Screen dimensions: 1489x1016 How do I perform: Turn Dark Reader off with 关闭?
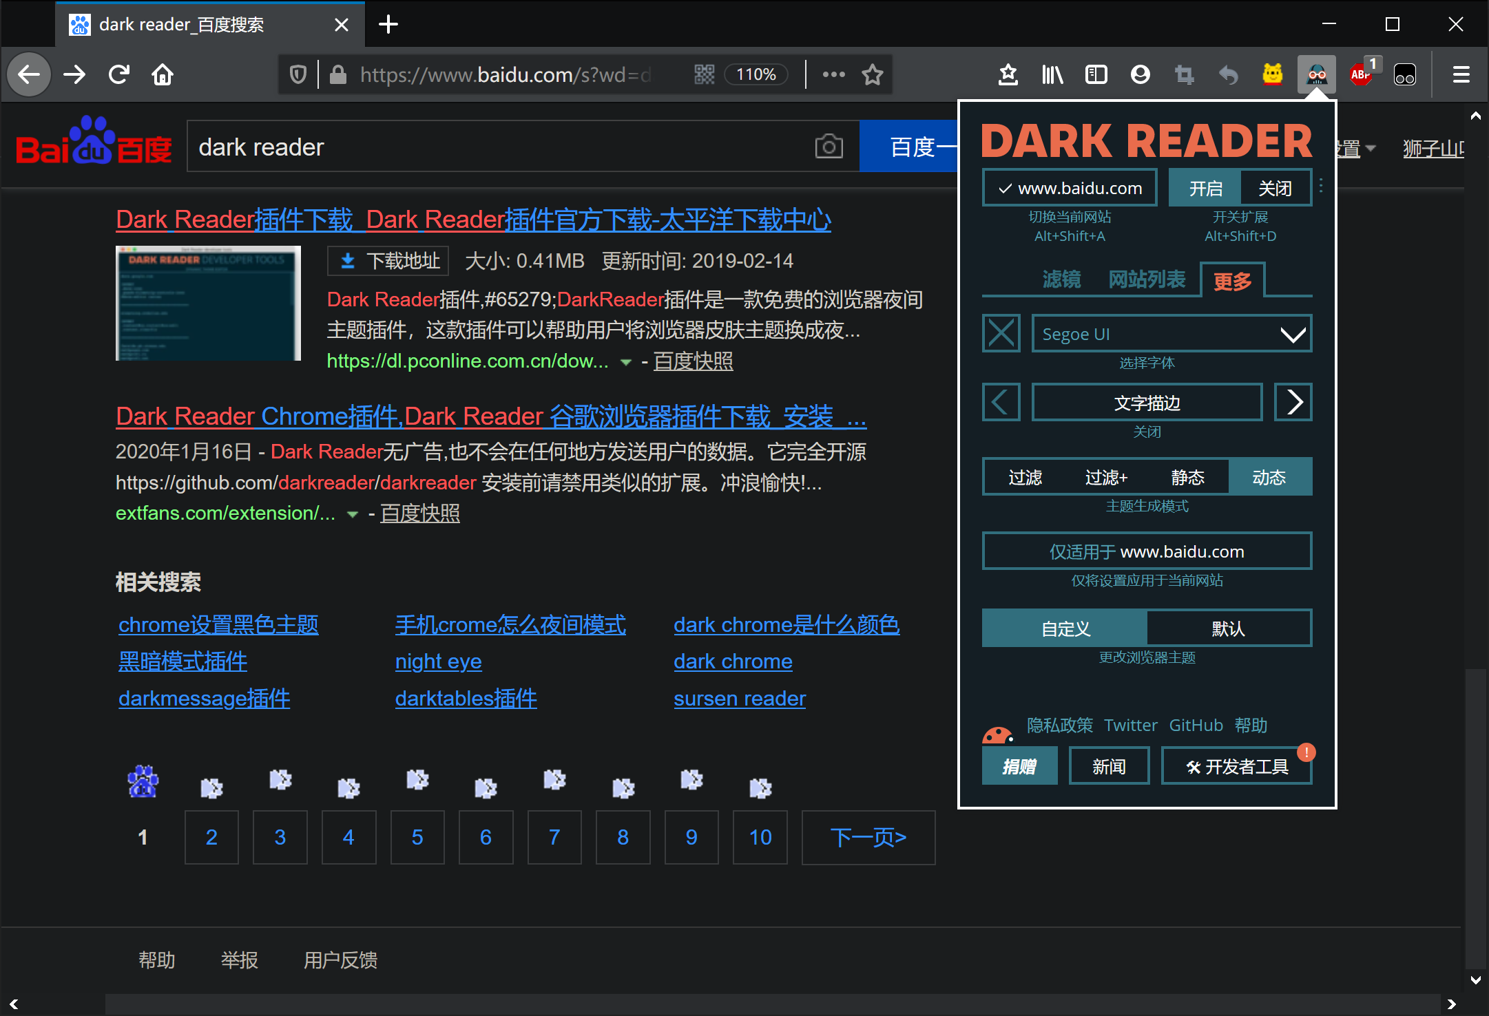point(1275,188)
